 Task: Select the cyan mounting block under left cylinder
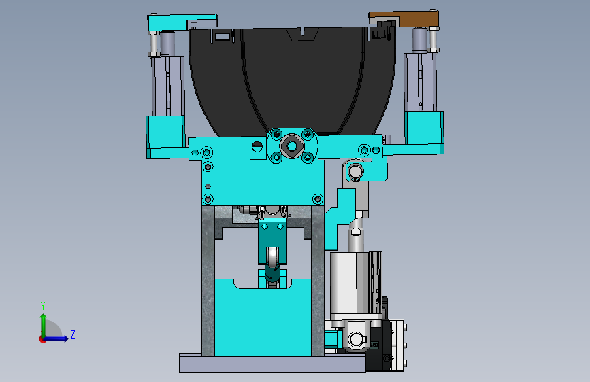click(165, 133)
